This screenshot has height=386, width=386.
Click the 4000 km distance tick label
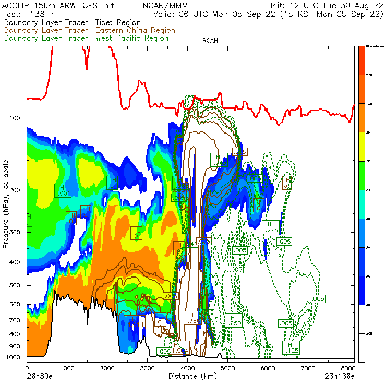pyautogui.click(x=188, y=368)
